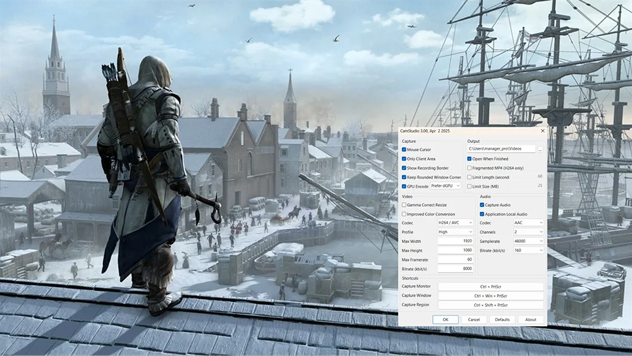Expand the audio Codec AAC dropdown
Screen dimensions: 632x356
[528, 223]
